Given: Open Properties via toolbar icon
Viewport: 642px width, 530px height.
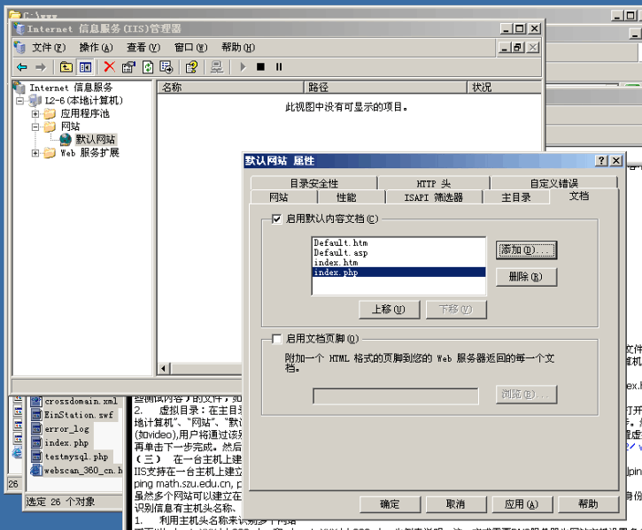Looking at the screenshot, I should point(128,66).
